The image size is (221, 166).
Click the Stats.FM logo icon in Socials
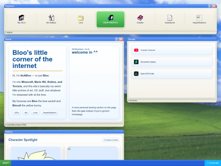(136, 74)
